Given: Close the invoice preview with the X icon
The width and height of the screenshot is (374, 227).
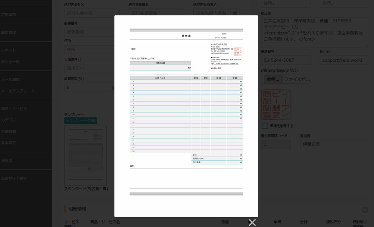Looking at the screenshot, I should click(252, 222).
